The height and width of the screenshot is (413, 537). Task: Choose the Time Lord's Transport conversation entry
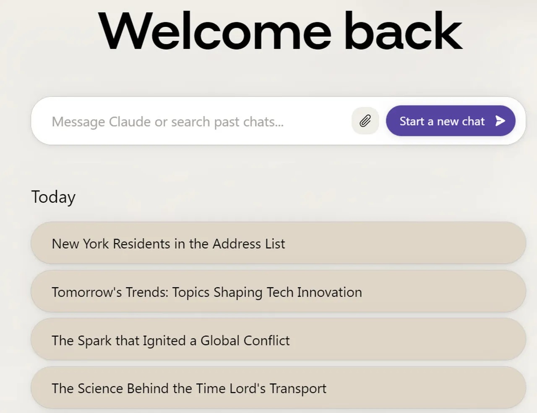point(278,388)
